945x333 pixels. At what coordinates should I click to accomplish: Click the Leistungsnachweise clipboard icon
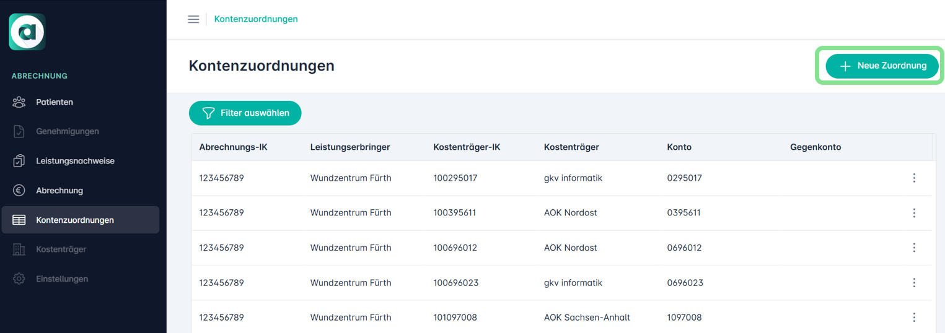pos(19,161)
